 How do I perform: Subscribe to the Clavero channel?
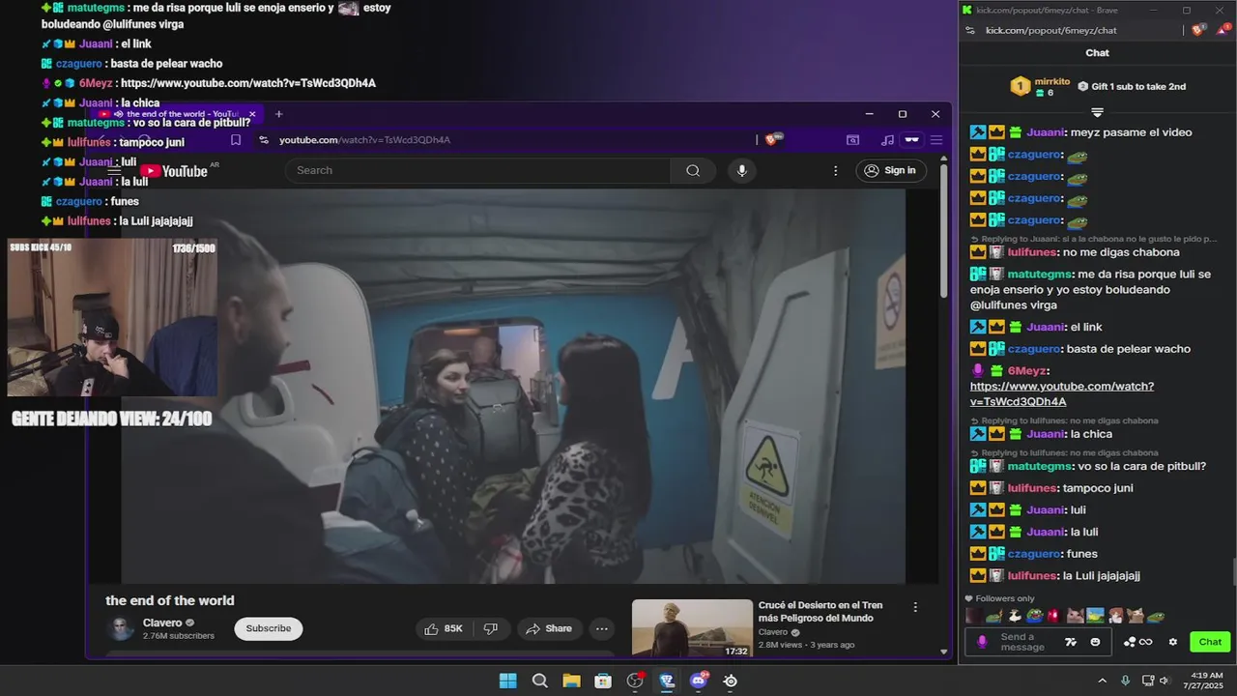click(x=268, y=628)
